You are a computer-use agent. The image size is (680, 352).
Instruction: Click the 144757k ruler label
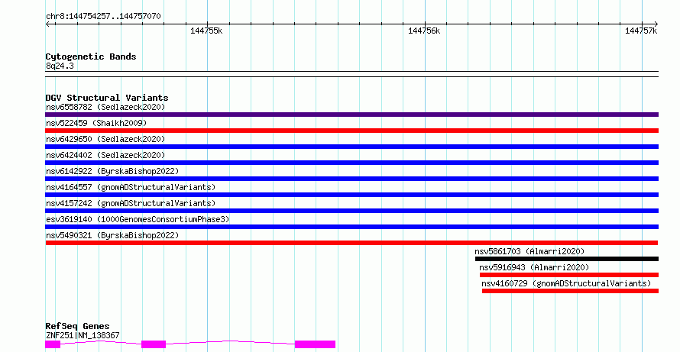point(641,31)
